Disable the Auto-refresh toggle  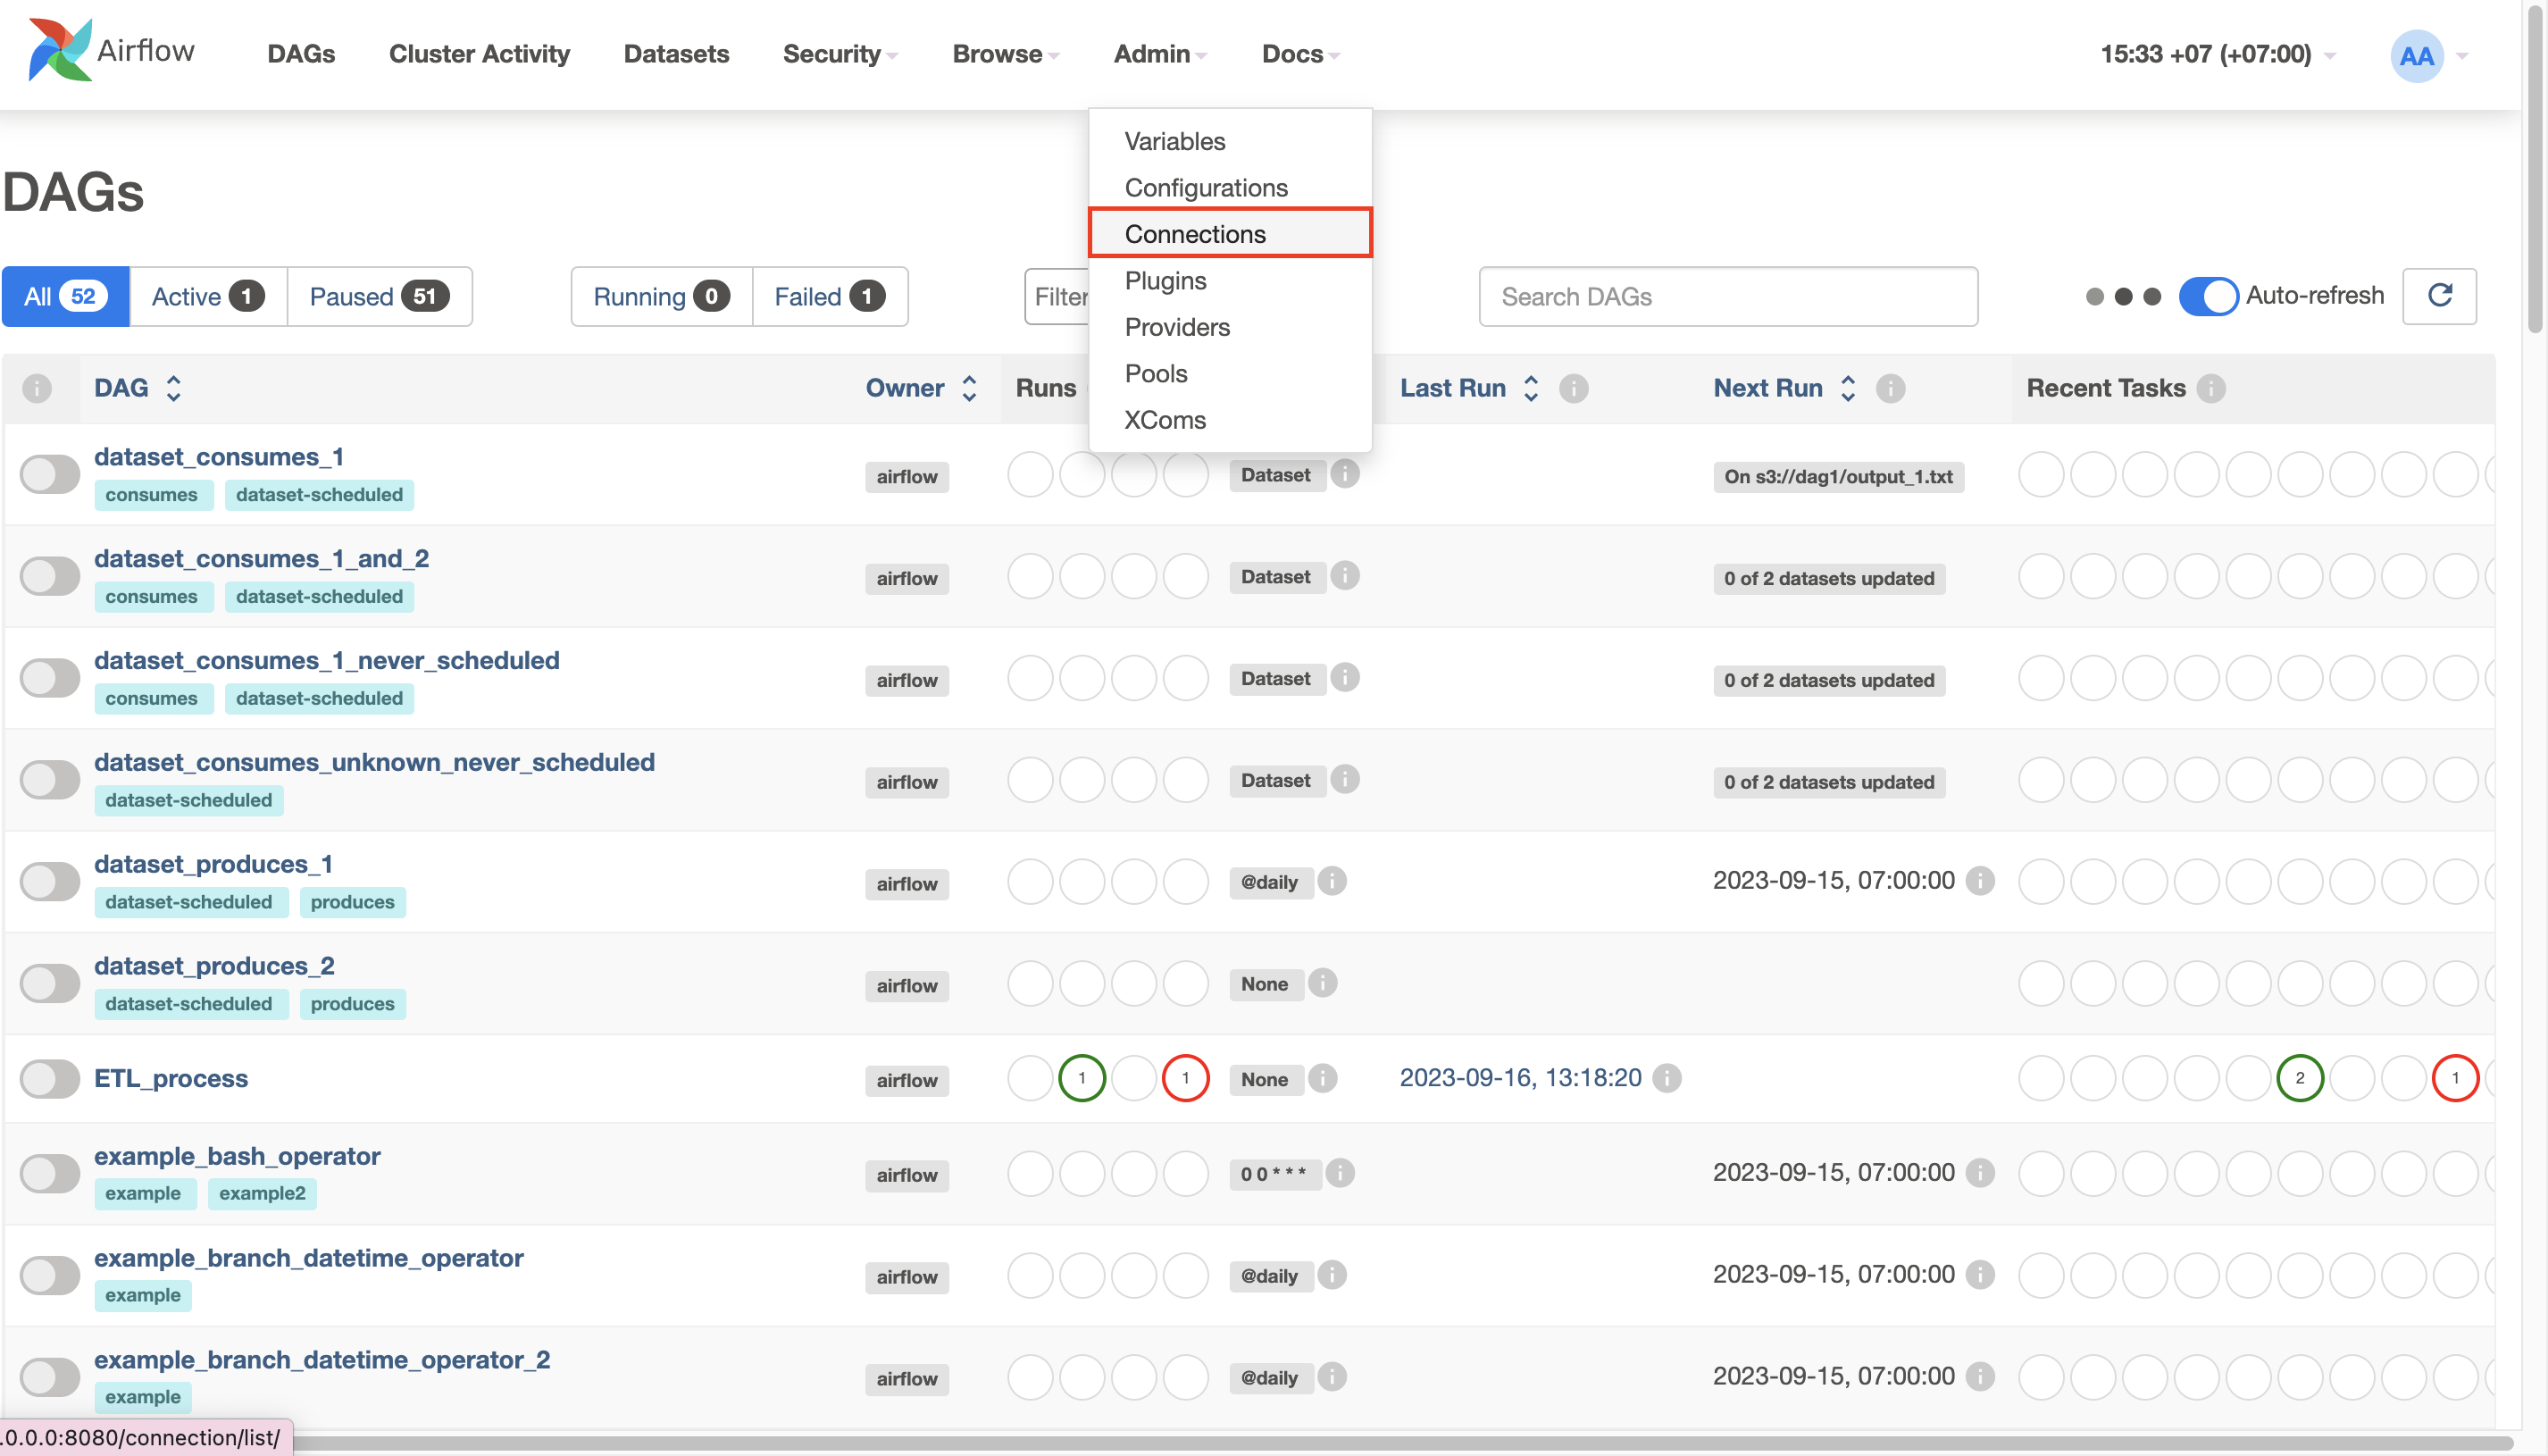2210,296
